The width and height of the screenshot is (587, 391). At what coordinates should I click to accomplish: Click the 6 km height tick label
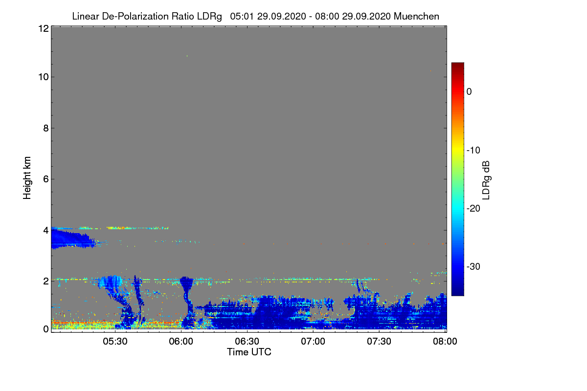(45, 179)
